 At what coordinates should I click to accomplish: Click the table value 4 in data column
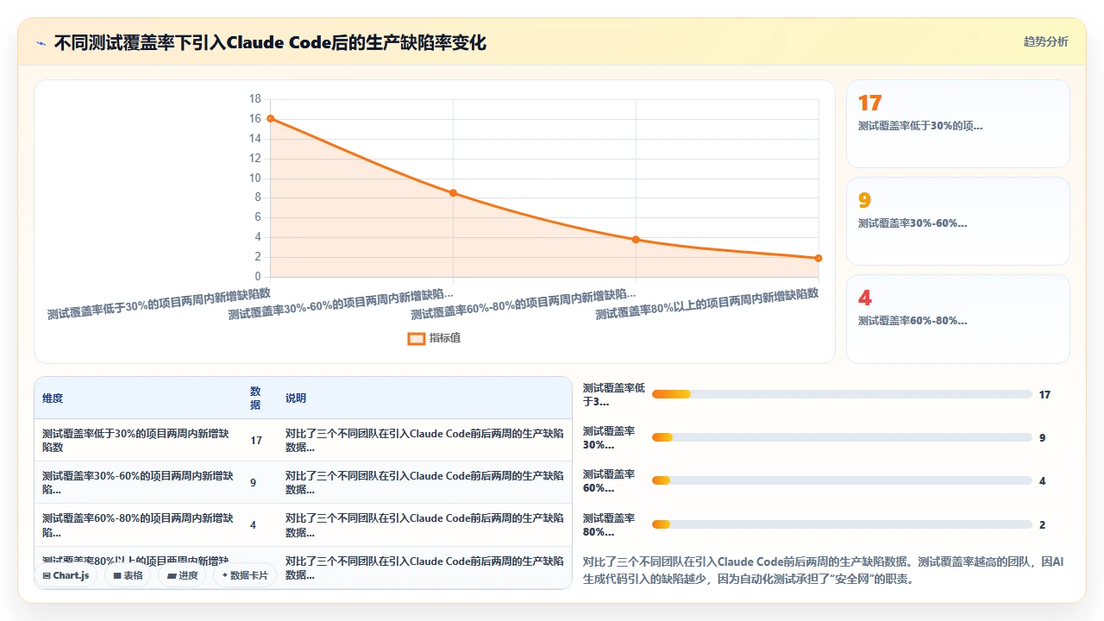pyautogui.click(x=253, y=525)
